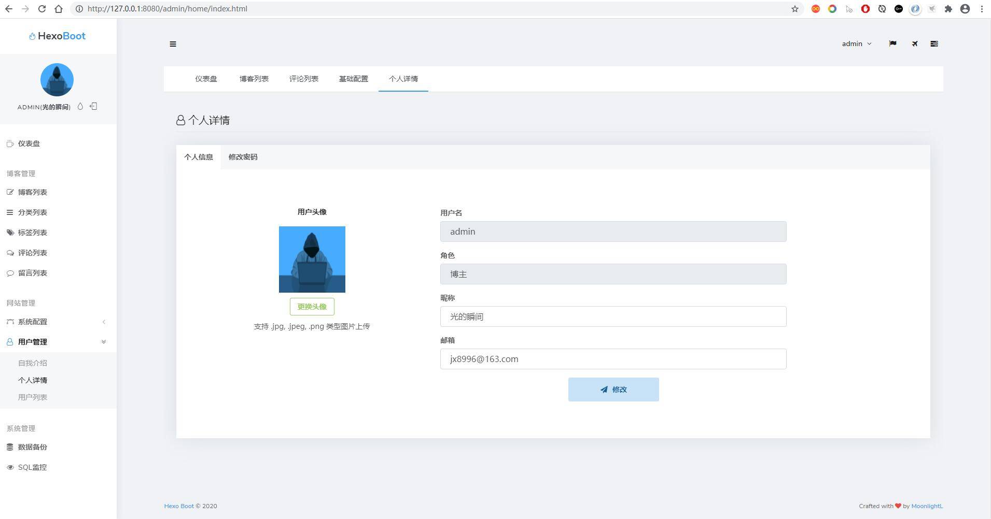Expand the 系统配置 sidebar menu

32,322
